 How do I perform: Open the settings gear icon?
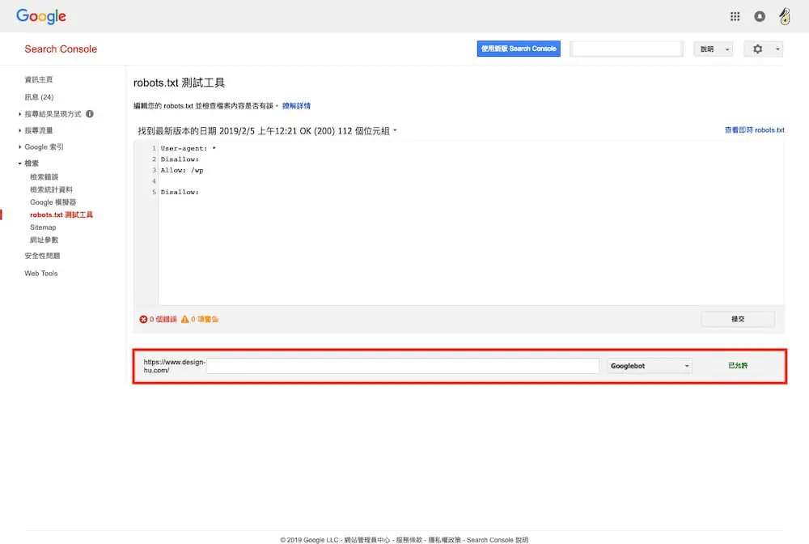(x=757, y=49)
